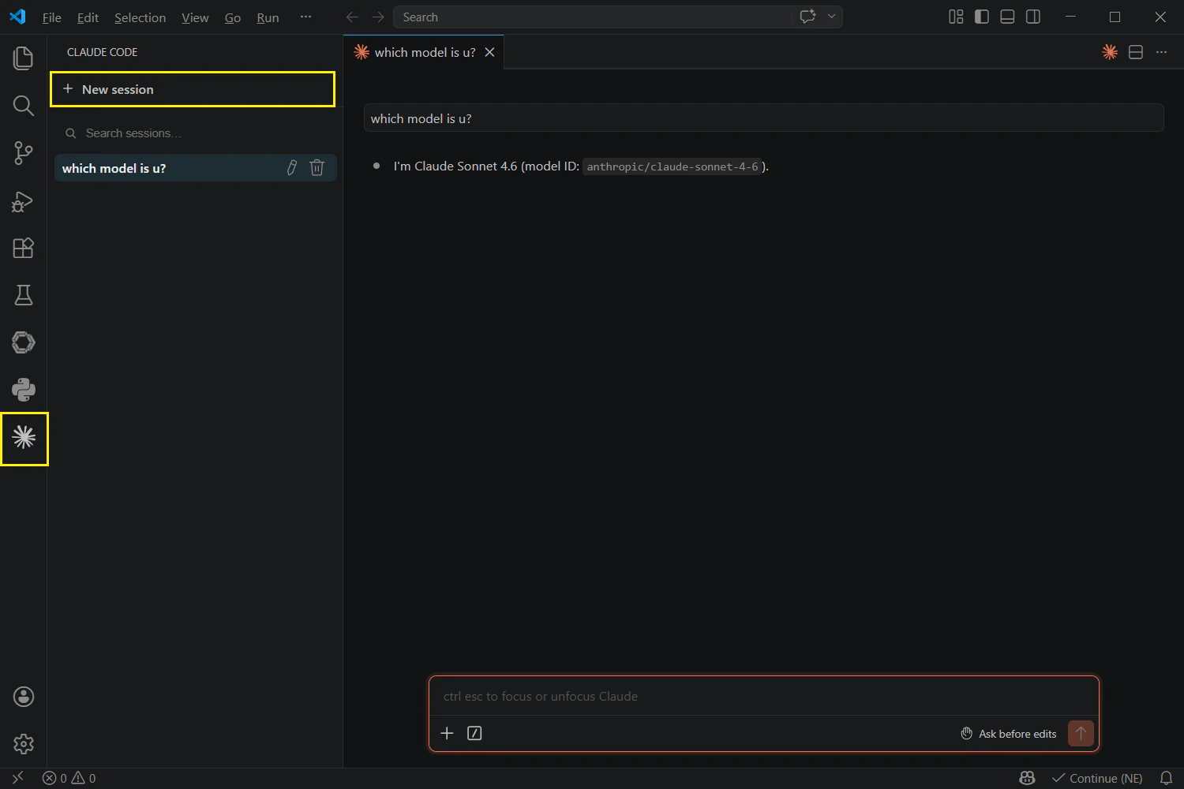Go forward with the right navigation arrow
This screenshot has height=789, width=1184.
coord(378,17)
